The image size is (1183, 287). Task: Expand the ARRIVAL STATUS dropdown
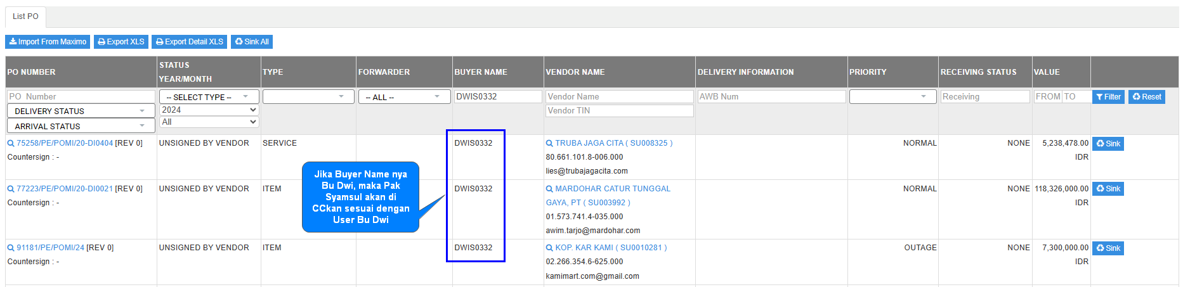tap(81, 126)
